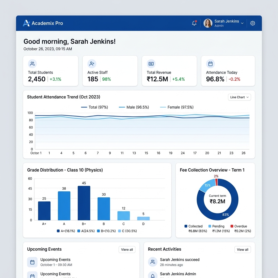This screenshot has height=278, width=278.
Task: Click the A grade bar showing 38
Action: [64, 206]
